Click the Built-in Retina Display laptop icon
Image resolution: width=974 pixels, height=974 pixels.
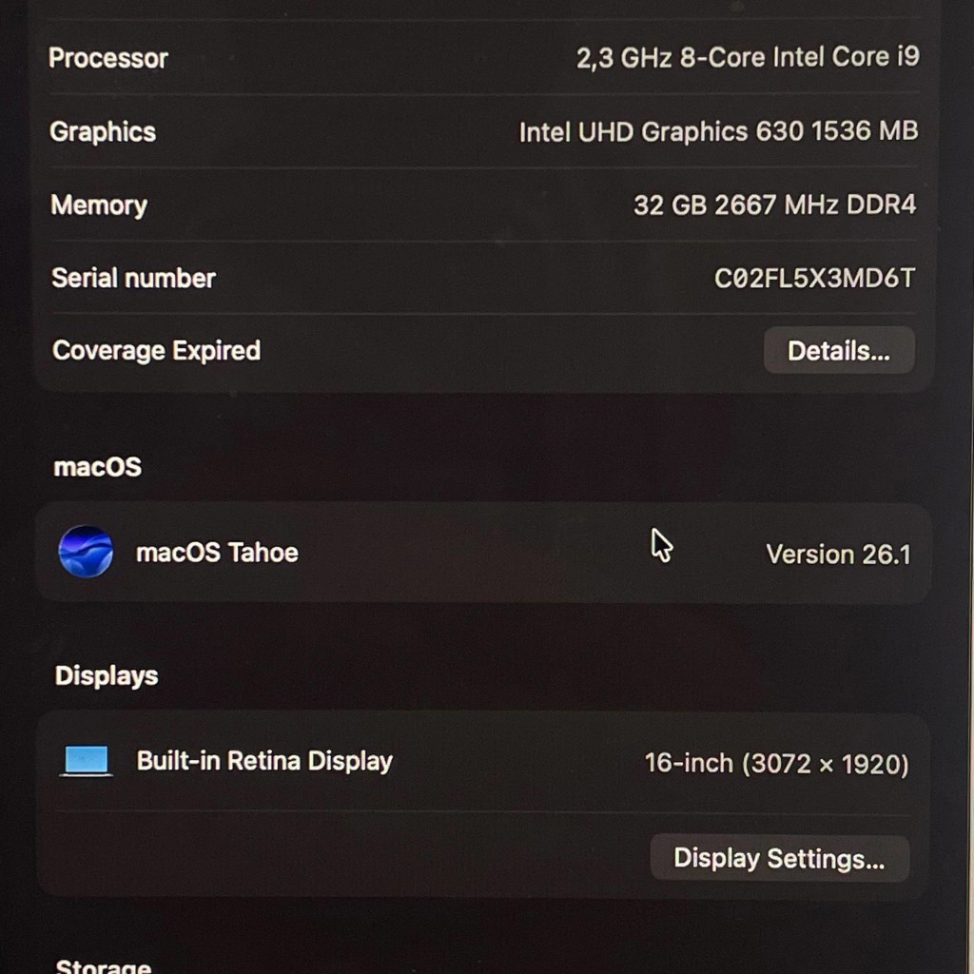pos(87,761)
